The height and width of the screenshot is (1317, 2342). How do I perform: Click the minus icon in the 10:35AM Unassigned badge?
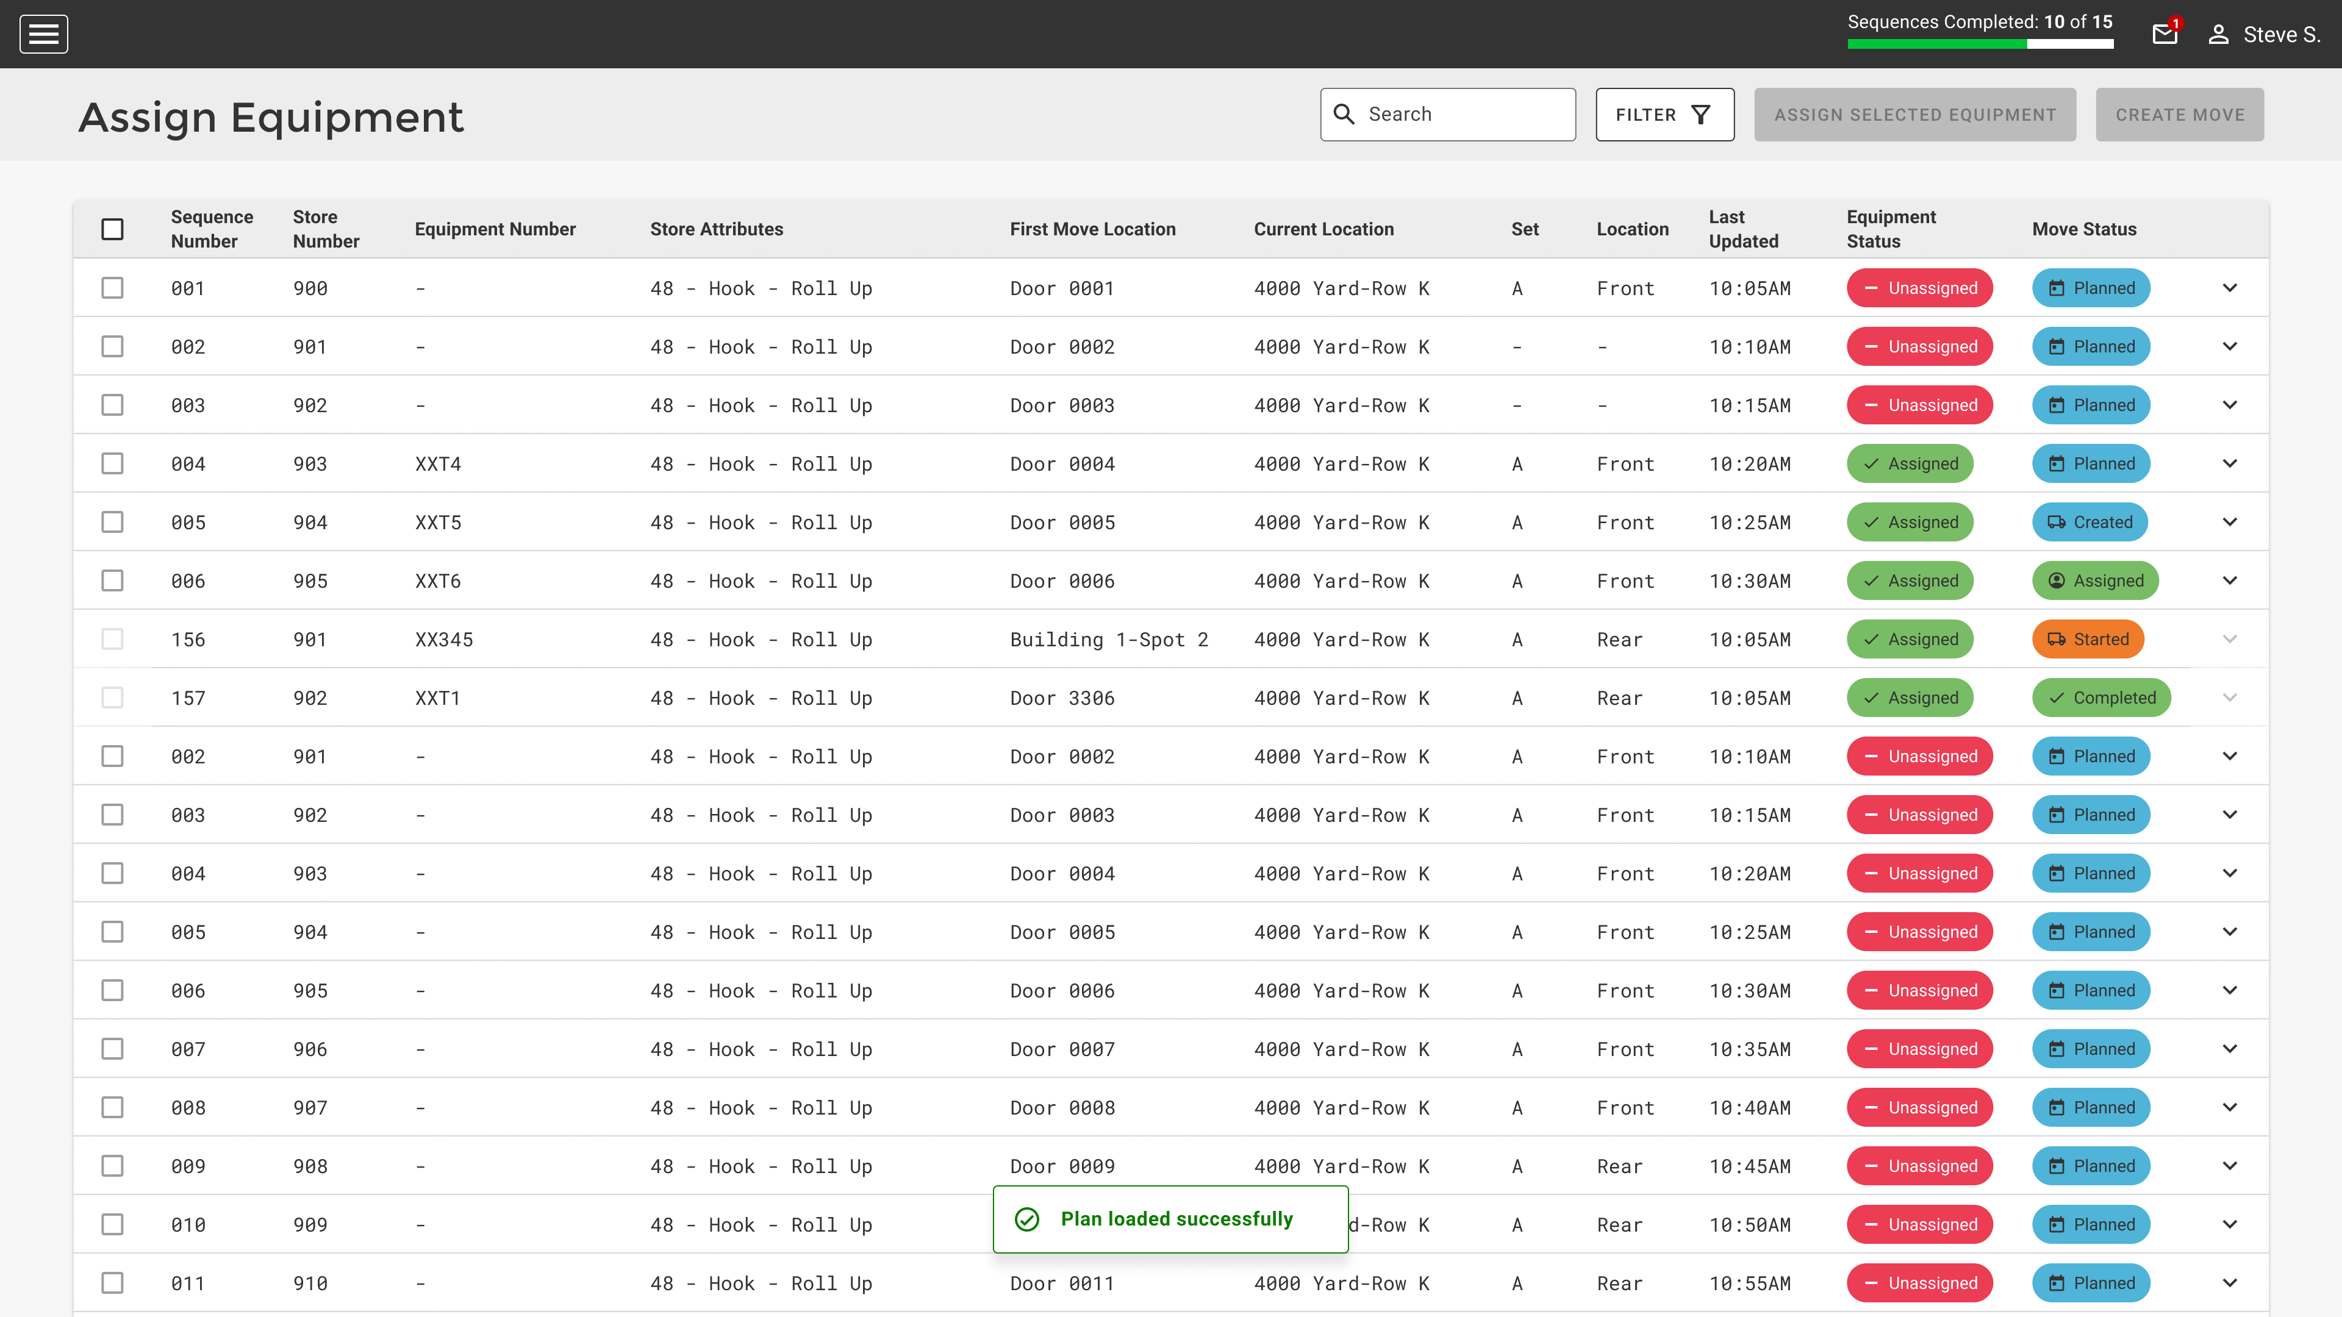tap(1871, 1049)
